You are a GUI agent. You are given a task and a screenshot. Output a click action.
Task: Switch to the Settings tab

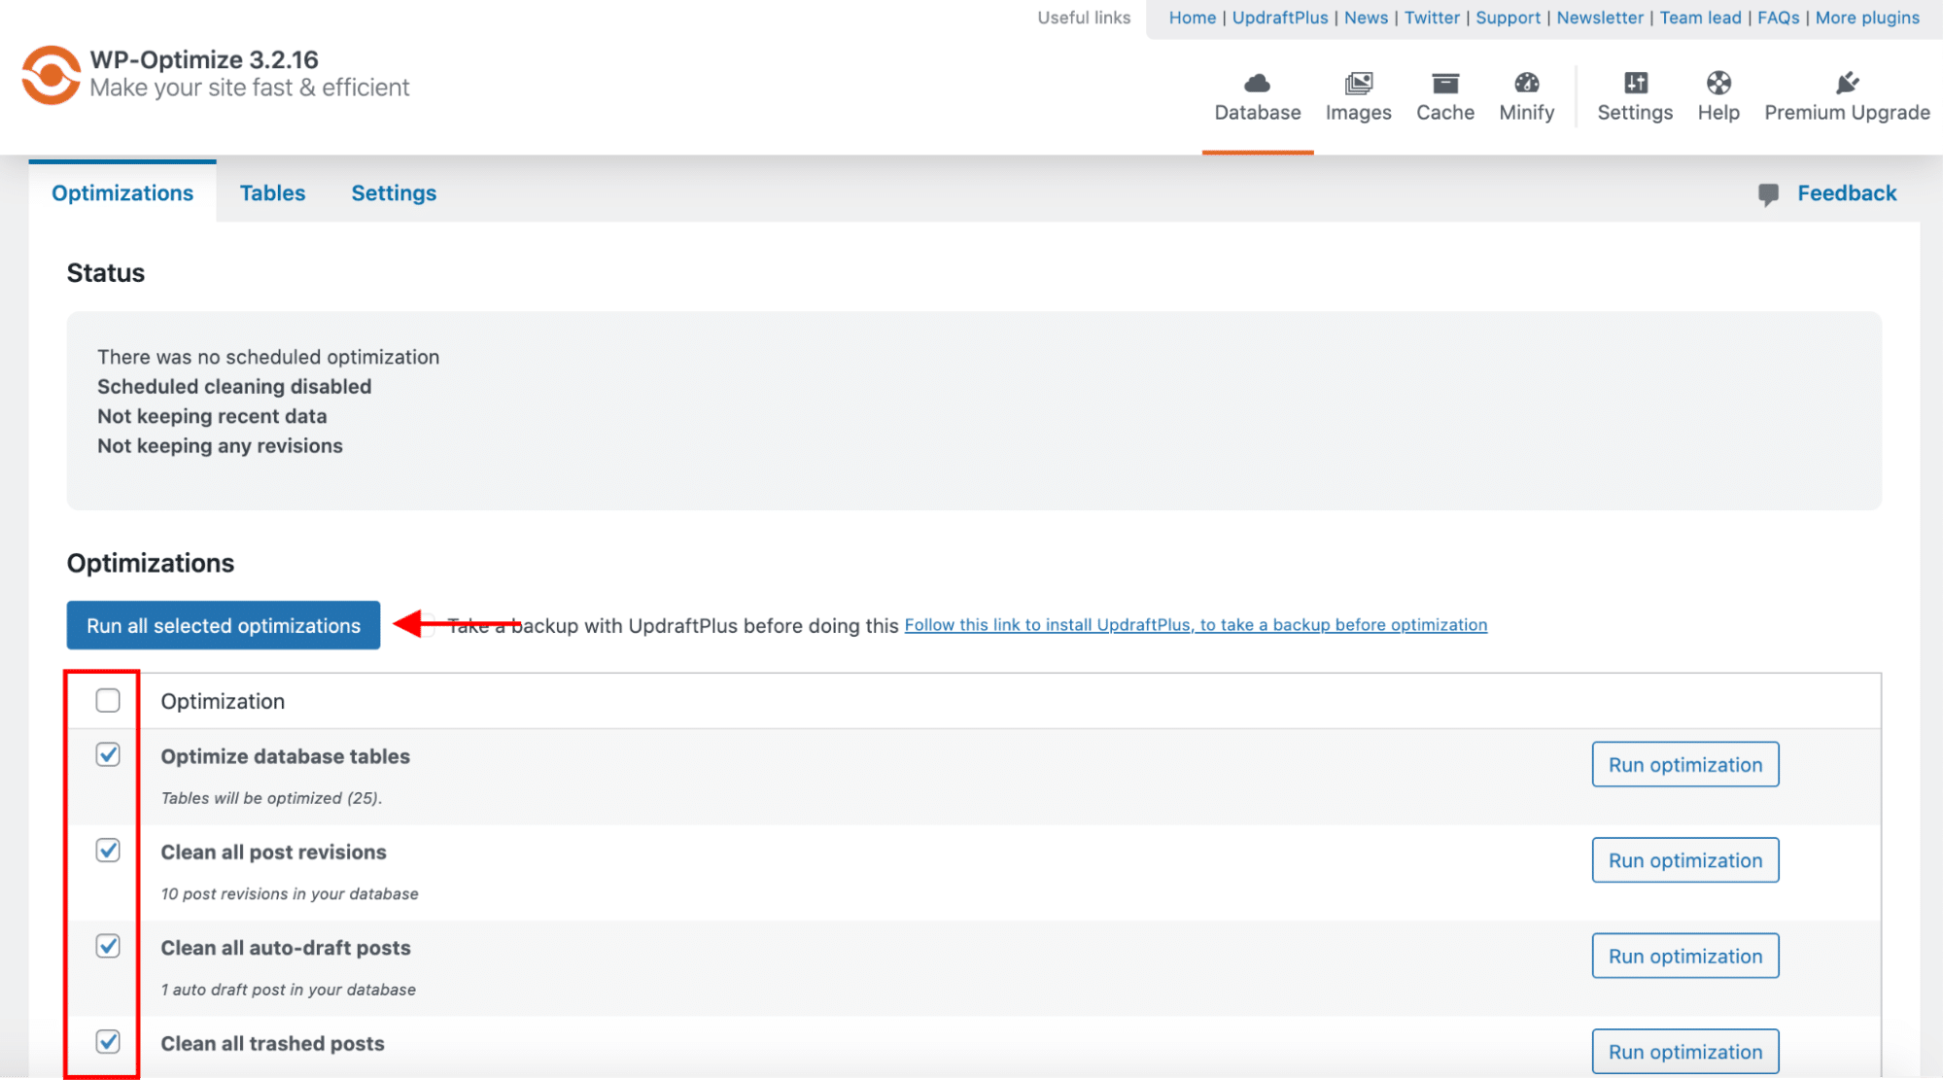pyautogui.click(x=393, y=192)
